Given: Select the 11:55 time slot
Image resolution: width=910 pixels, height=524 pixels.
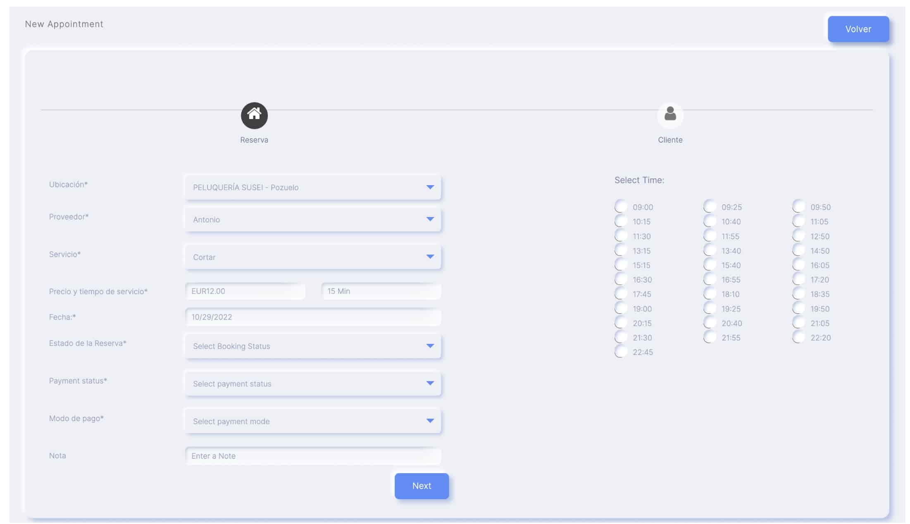Looking at the screenshot, I should [710, 236].
